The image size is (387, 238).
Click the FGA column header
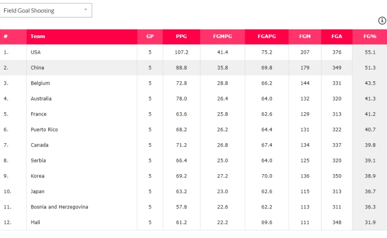click(337, 37)
